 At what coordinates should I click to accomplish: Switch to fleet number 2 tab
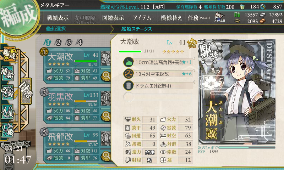point(58,42)
